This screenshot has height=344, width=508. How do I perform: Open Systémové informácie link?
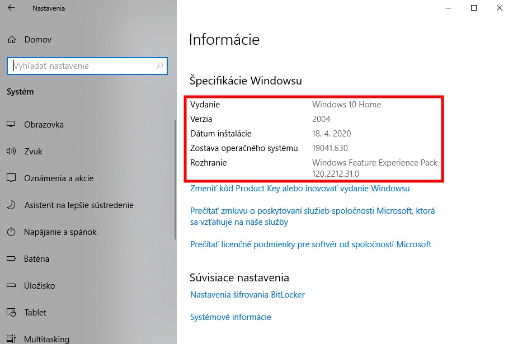click(231, 317)
